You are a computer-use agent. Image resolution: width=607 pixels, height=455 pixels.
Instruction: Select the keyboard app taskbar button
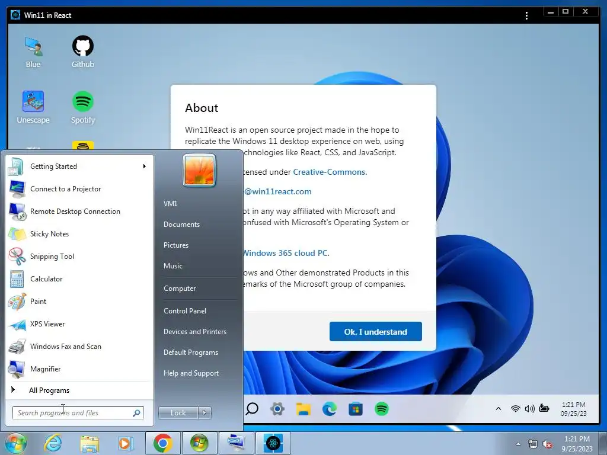[x=236, y=443]
